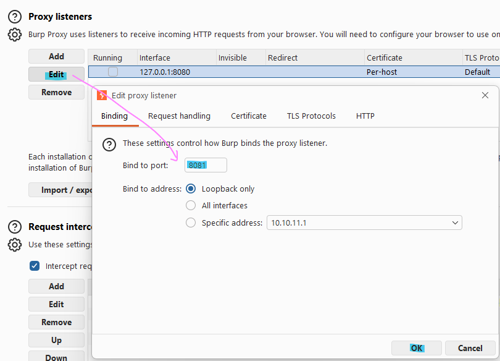Click the Per-host certificate cell
The width and height of the screenshot is (500, 361).
pyautogui.click(x=413, y=72)
